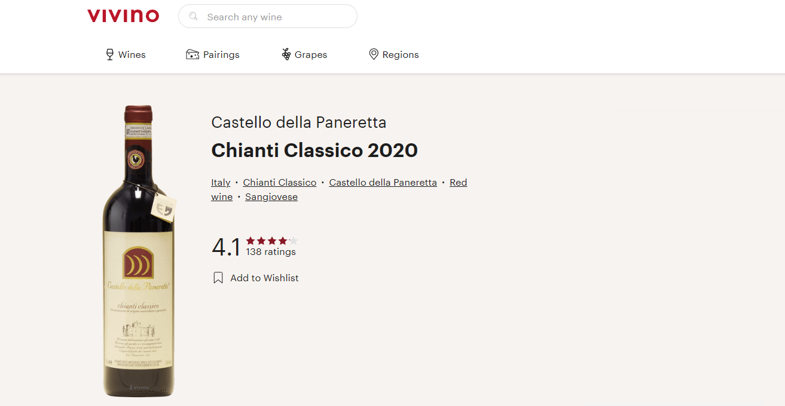Click the wine glass icon
Screen dimensions: 785x406
[109, 55]
